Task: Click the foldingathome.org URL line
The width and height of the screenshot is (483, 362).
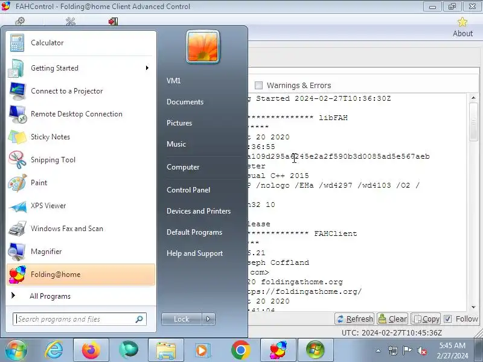Action: coord(304,291)
